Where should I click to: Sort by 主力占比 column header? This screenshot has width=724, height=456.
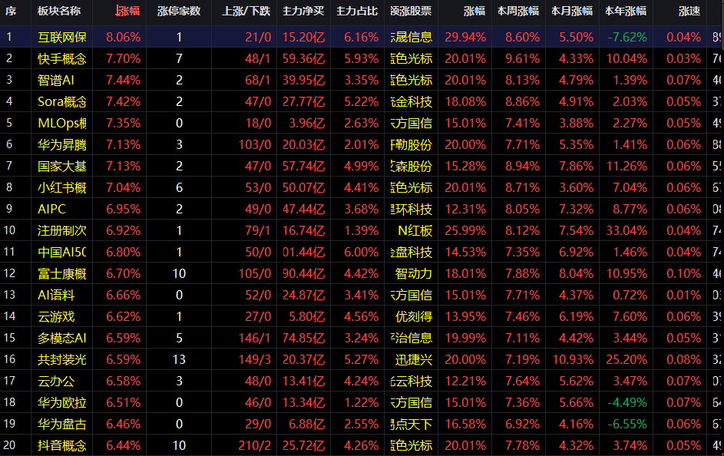click(x=357, y=11)
